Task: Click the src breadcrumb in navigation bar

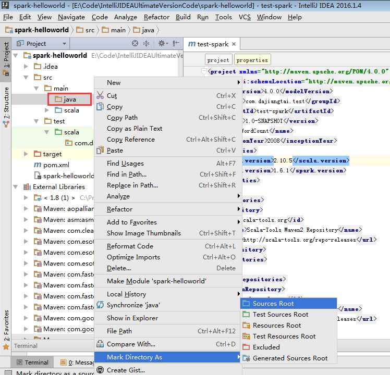Action: coord(86,30)
